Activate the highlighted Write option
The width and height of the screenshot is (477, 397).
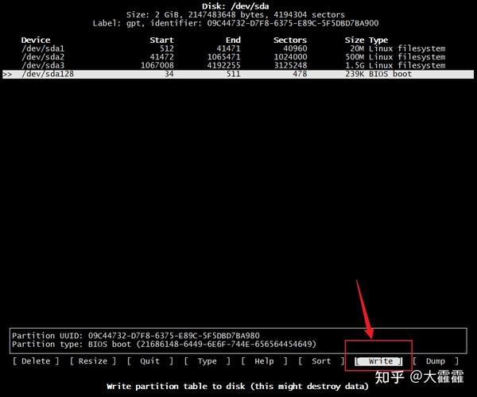coord(378,361)
